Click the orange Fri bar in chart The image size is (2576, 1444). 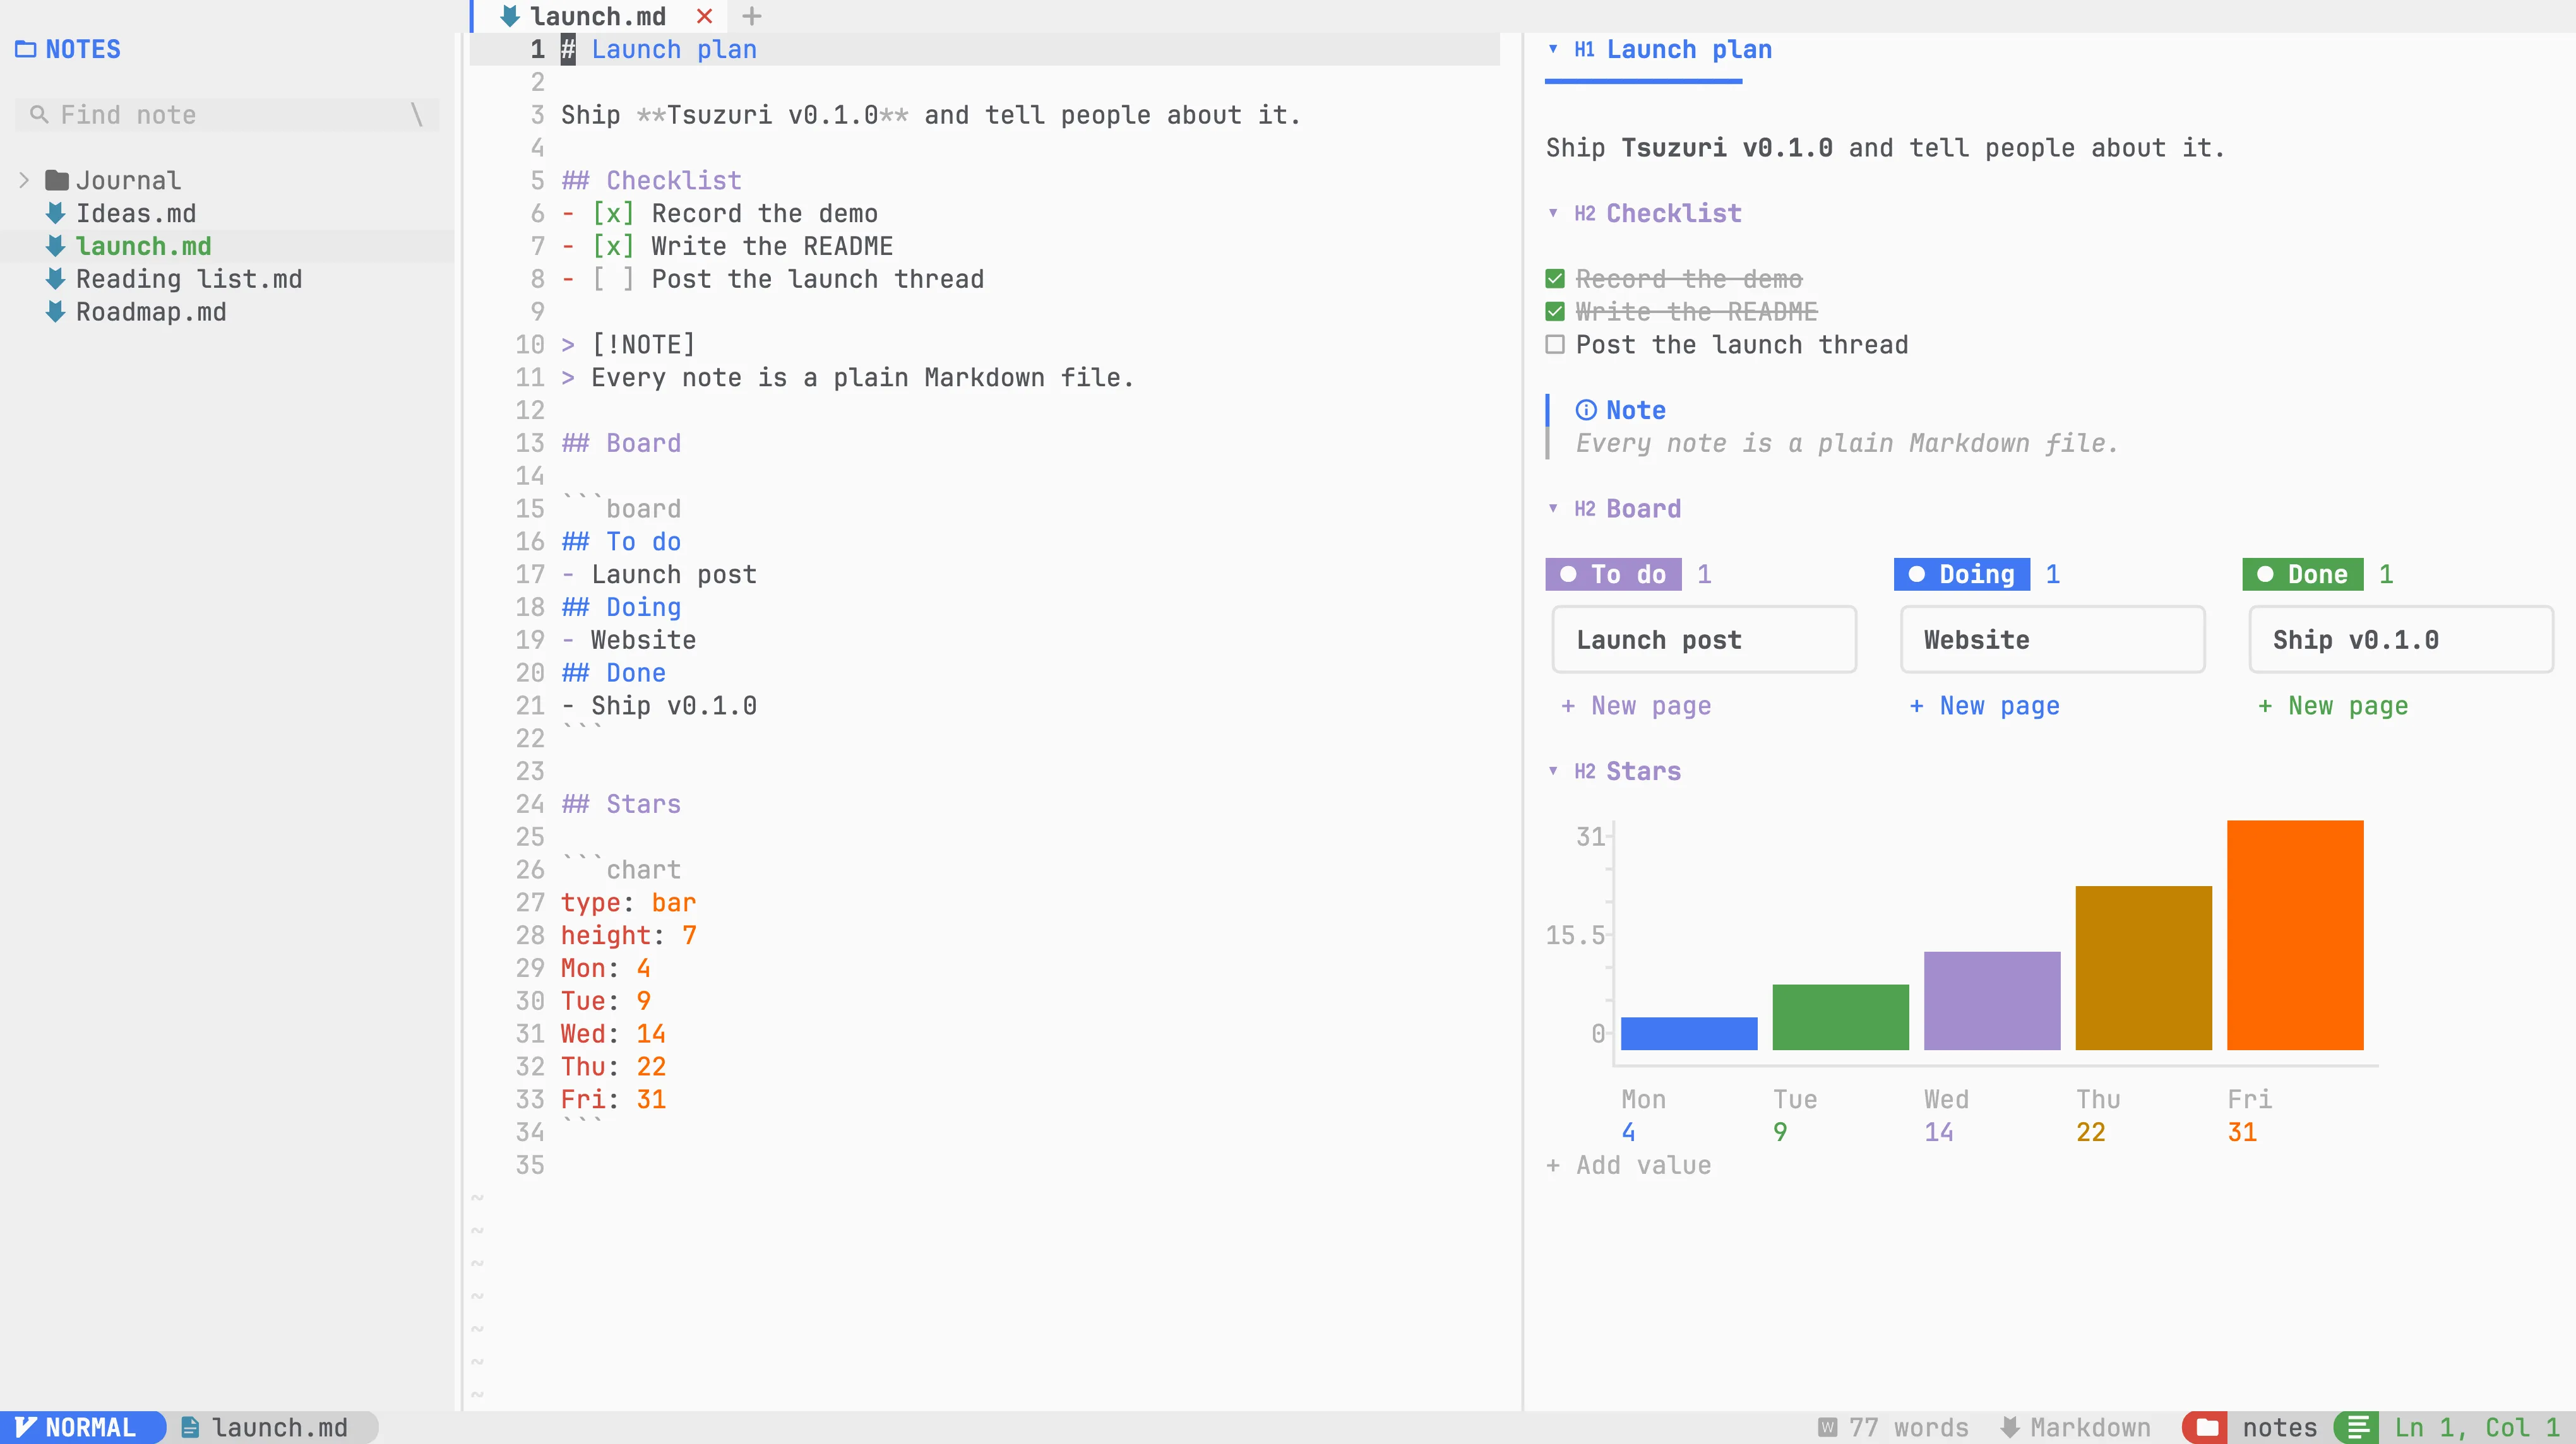pos(2295,935)
